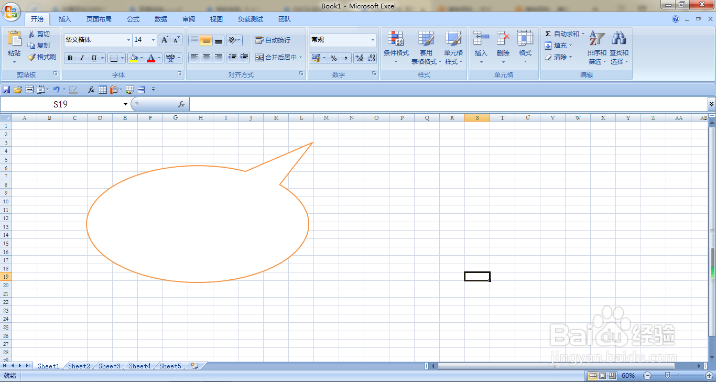Click the fill color paint bucket
The height and width of the screenshot is (382, 716).
134,58
